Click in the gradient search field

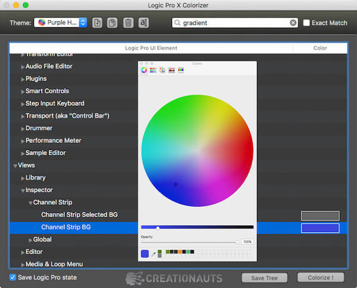pyautogui.click(x=236, y=23)
